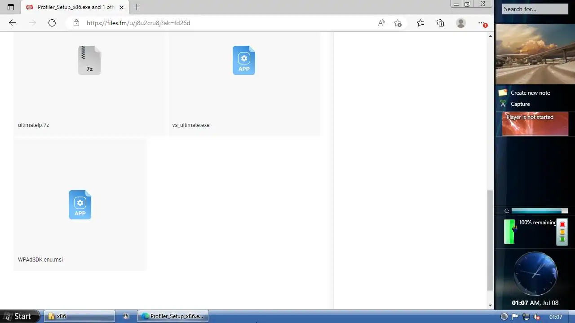Select the Profiler_Setup_x86.exe browser tab

pyautogui.click(x=75, y=7)
